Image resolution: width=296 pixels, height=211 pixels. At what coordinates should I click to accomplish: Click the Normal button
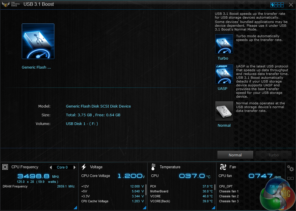pyautogui.click(x=235, y=155)
